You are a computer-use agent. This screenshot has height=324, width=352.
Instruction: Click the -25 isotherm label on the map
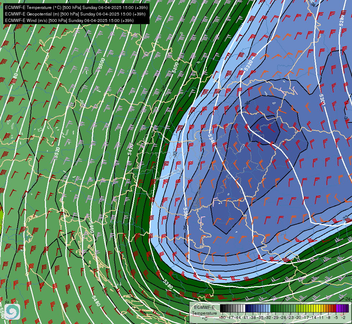pos(111,226)
